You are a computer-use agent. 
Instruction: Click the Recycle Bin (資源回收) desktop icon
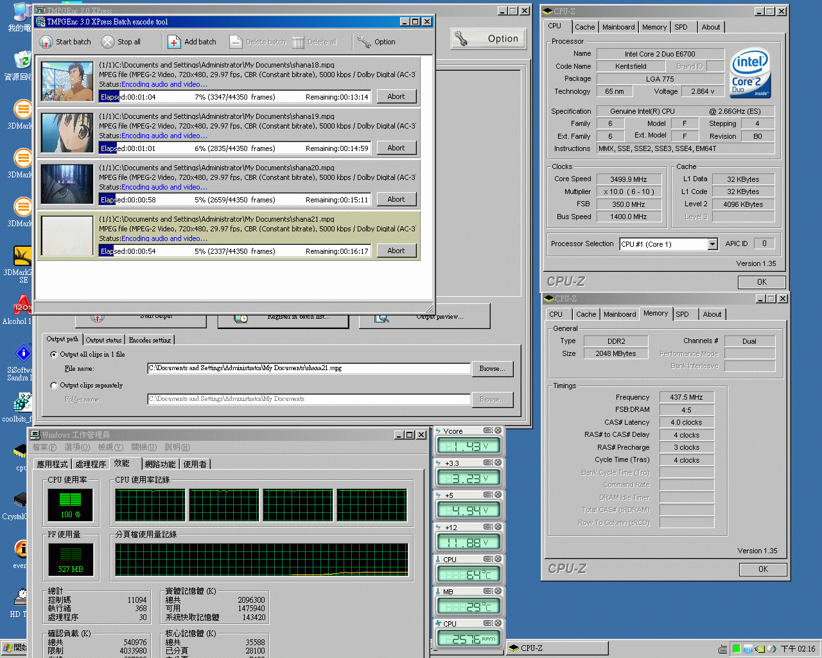click(22, 60)
